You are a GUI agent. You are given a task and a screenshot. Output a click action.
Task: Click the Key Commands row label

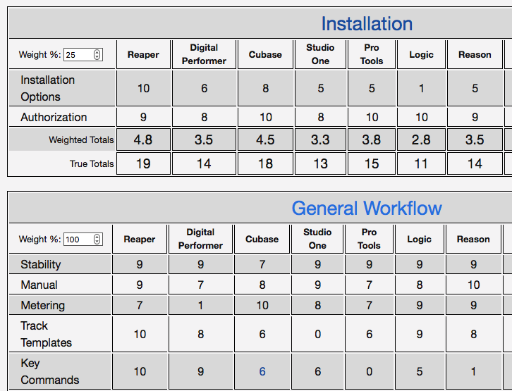tap(49, 371)
